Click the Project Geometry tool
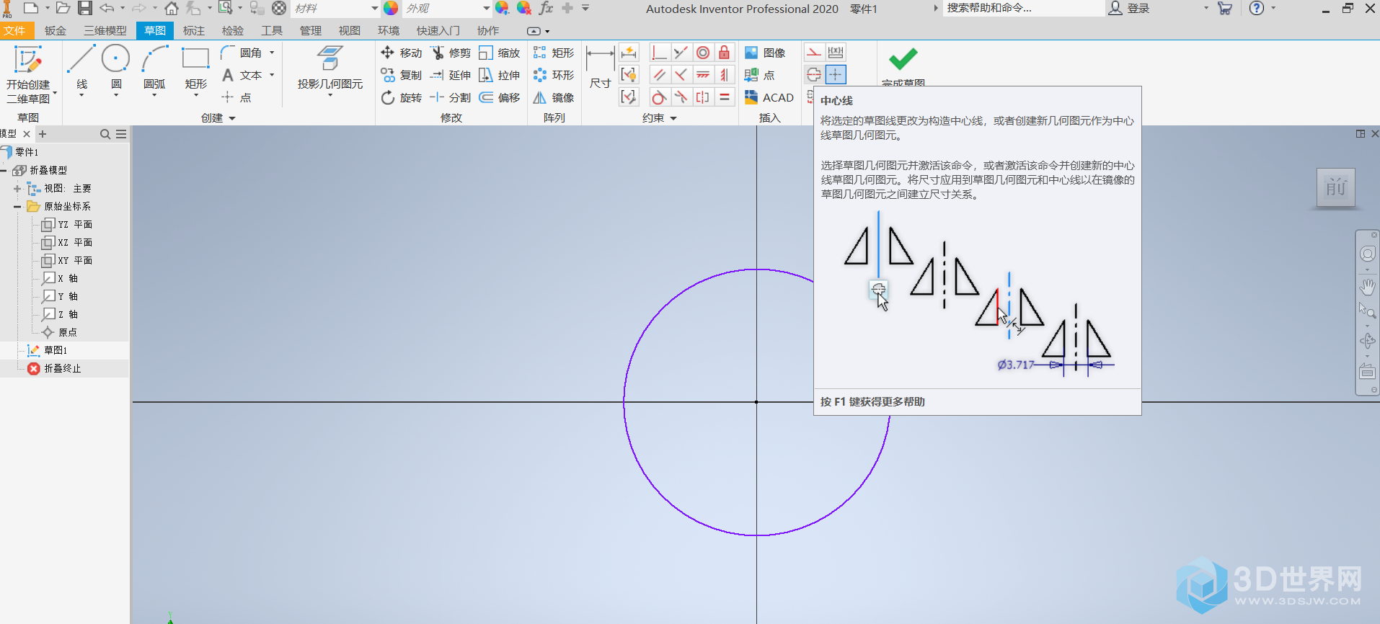1380x624 pixels. click(x=330, y=70)
